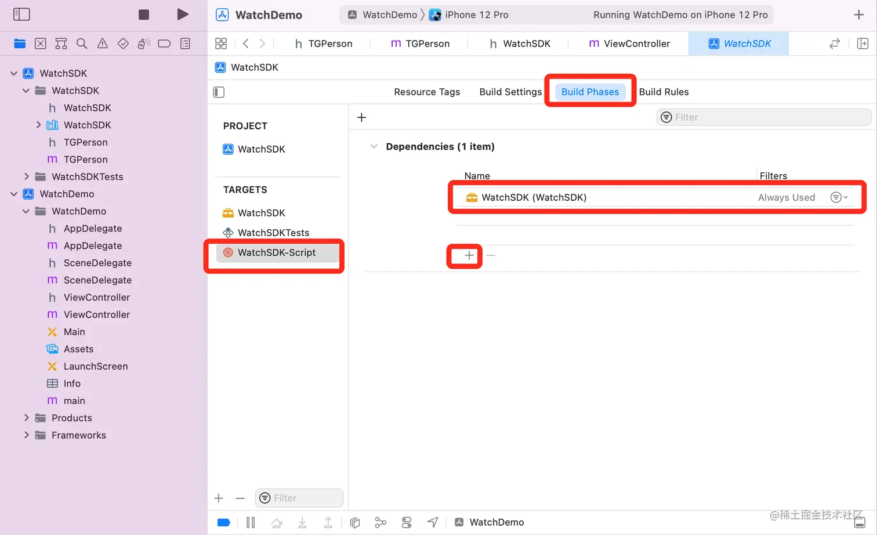Pause program execution in debug bar
877x535 pixels.
[251, 523]
